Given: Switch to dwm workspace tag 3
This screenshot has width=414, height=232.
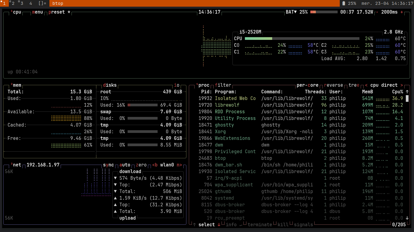Looking at the screenshot, I should coord(22,3).
